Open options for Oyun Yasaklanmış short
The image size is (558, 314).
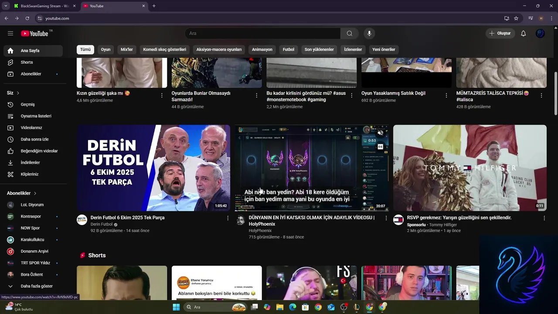coord(446,95)
